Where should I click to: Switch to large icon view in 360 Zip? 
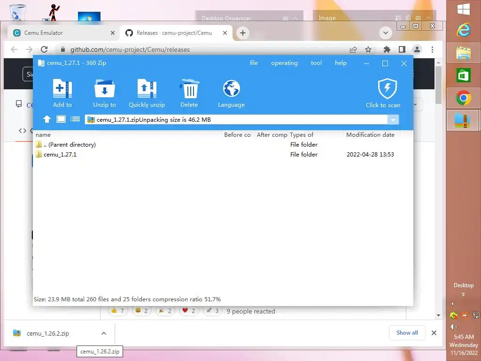coord(61,119)
